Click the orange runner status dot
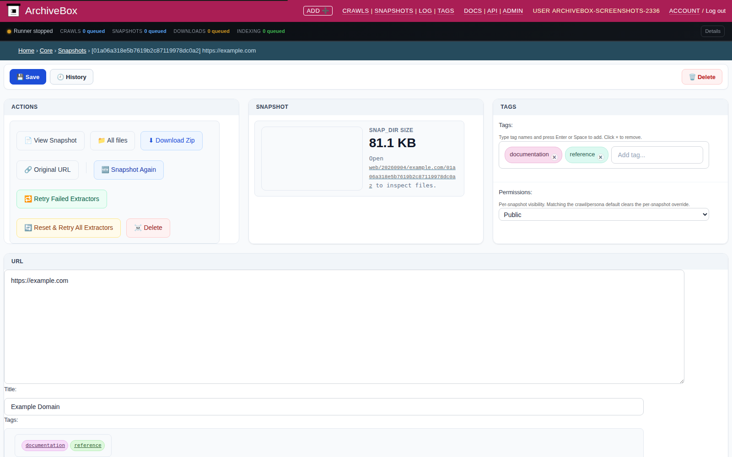 pos(9,32)
